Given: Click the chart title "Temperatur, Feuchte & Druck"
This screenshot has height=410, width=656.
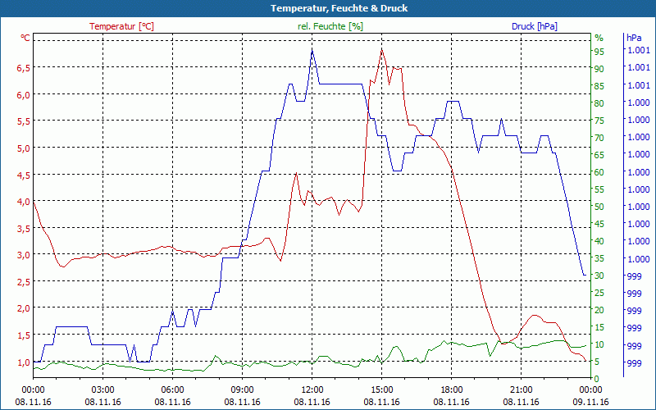Looking at the screenshot, I should click(327, 8).
